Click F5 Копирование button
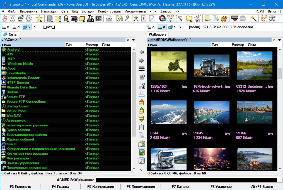 [x=101, y=187]
